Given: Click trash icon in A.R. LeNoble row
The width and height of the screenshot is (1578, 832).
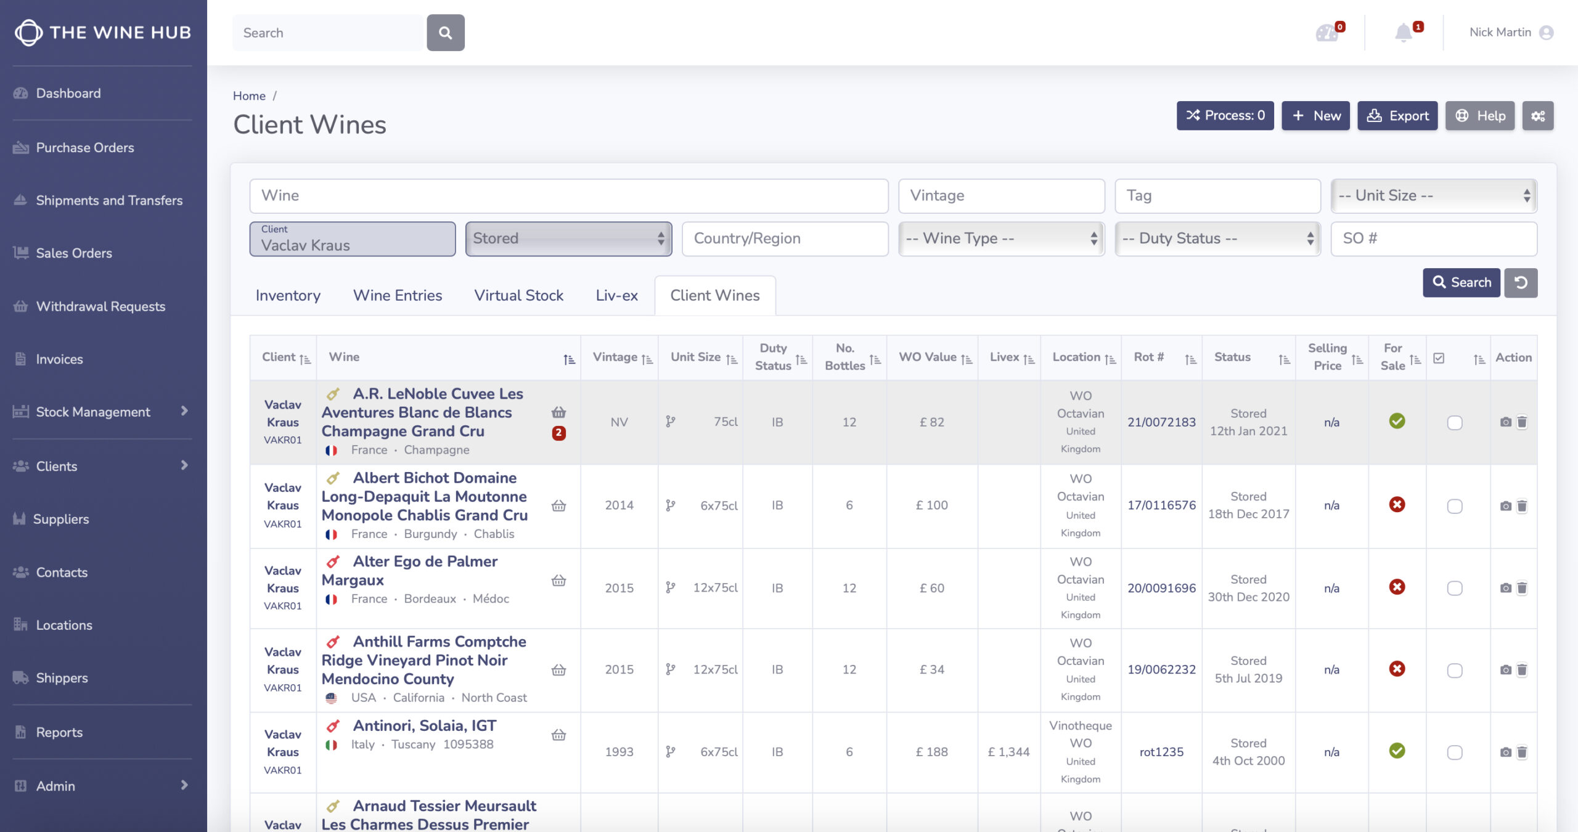Looking at the screenshot, I should click(x=1522, y=422).
